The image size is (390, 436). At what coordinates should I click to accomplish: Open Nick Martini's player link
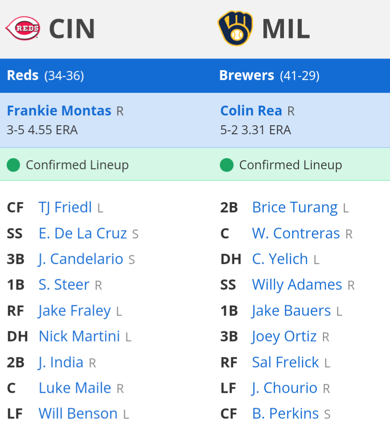79,336
